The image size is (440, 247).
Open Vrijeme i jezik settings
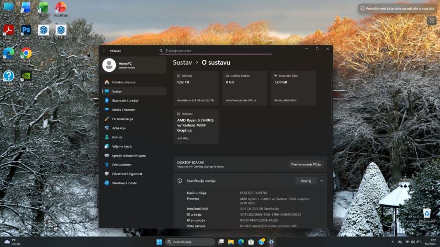[135, 146]
